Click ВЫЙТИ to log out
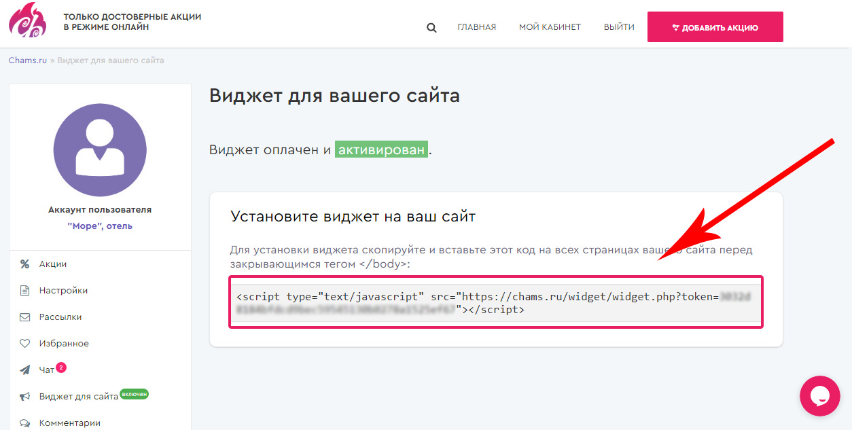The height and width of the screenshot is (430, 852). tap(618, 27)
